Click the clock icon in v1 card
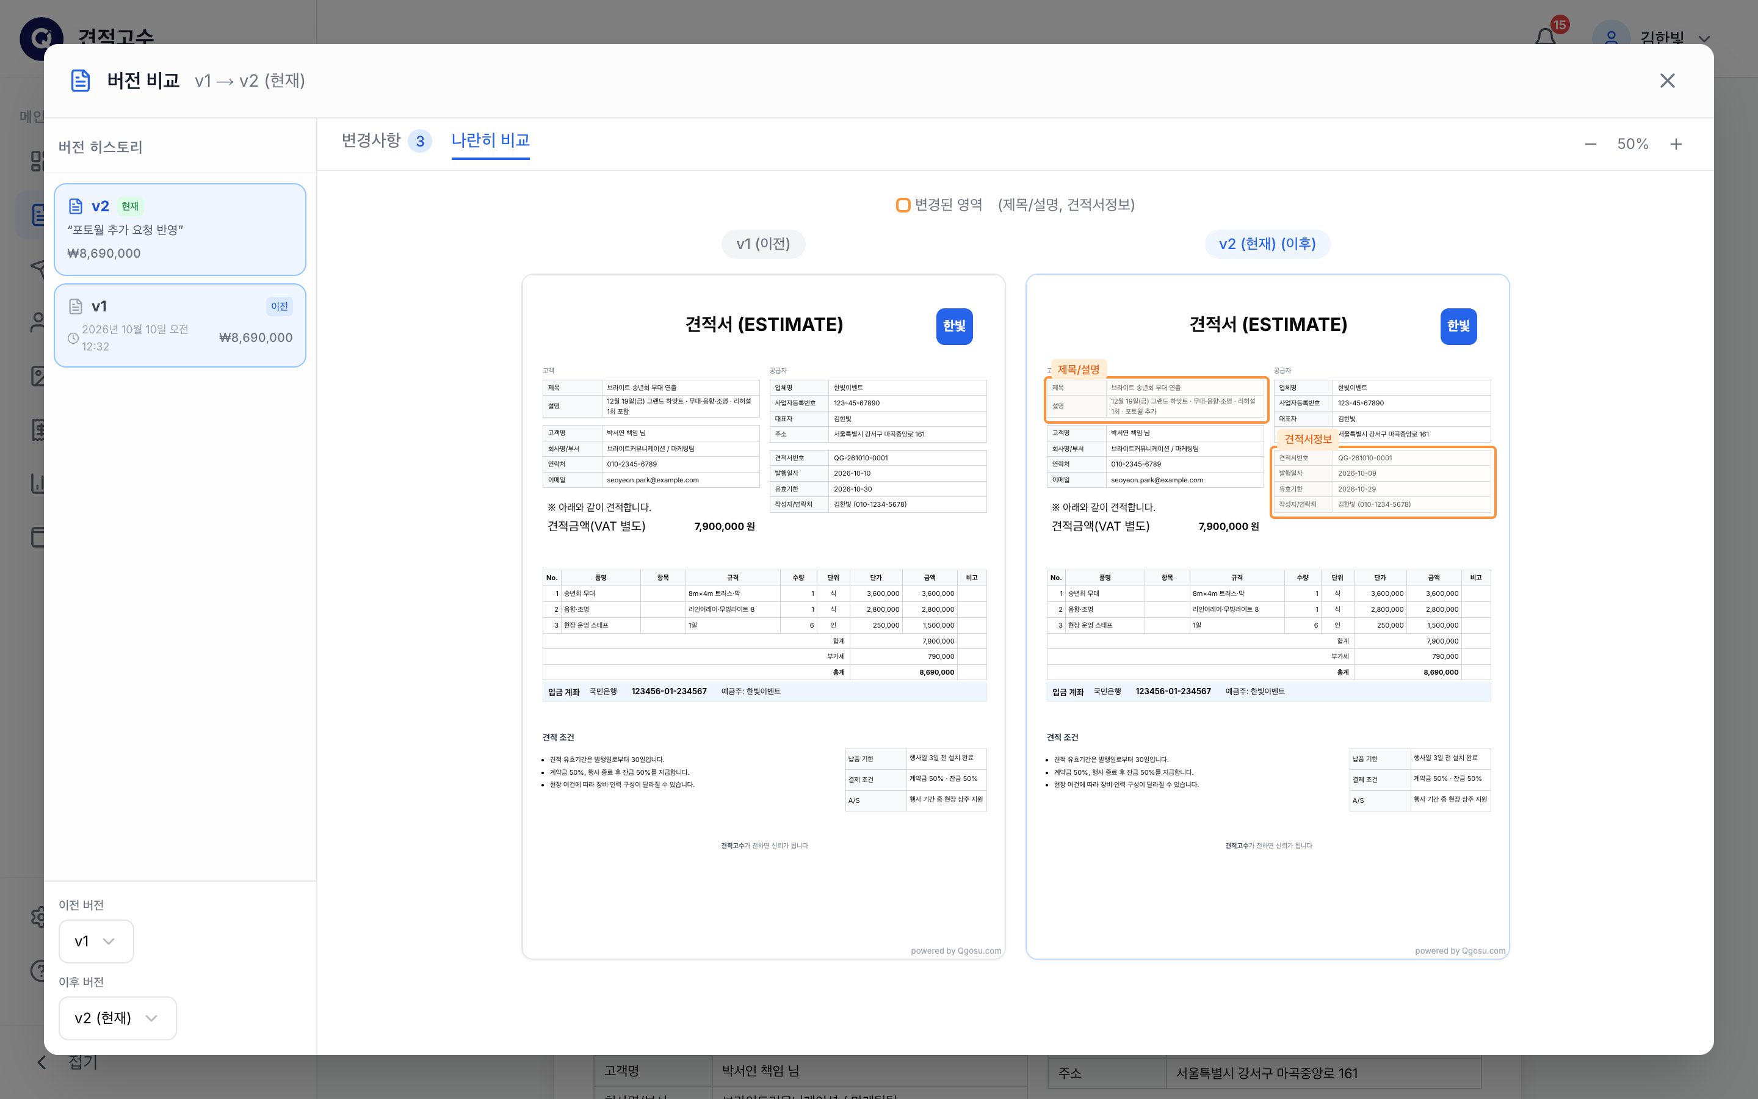Screen dimensions: 1758x1099 tap(73, 338)
